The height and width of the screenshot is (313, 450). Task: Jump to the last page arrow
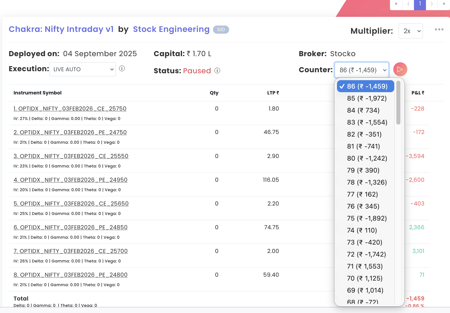click(444, 4)
